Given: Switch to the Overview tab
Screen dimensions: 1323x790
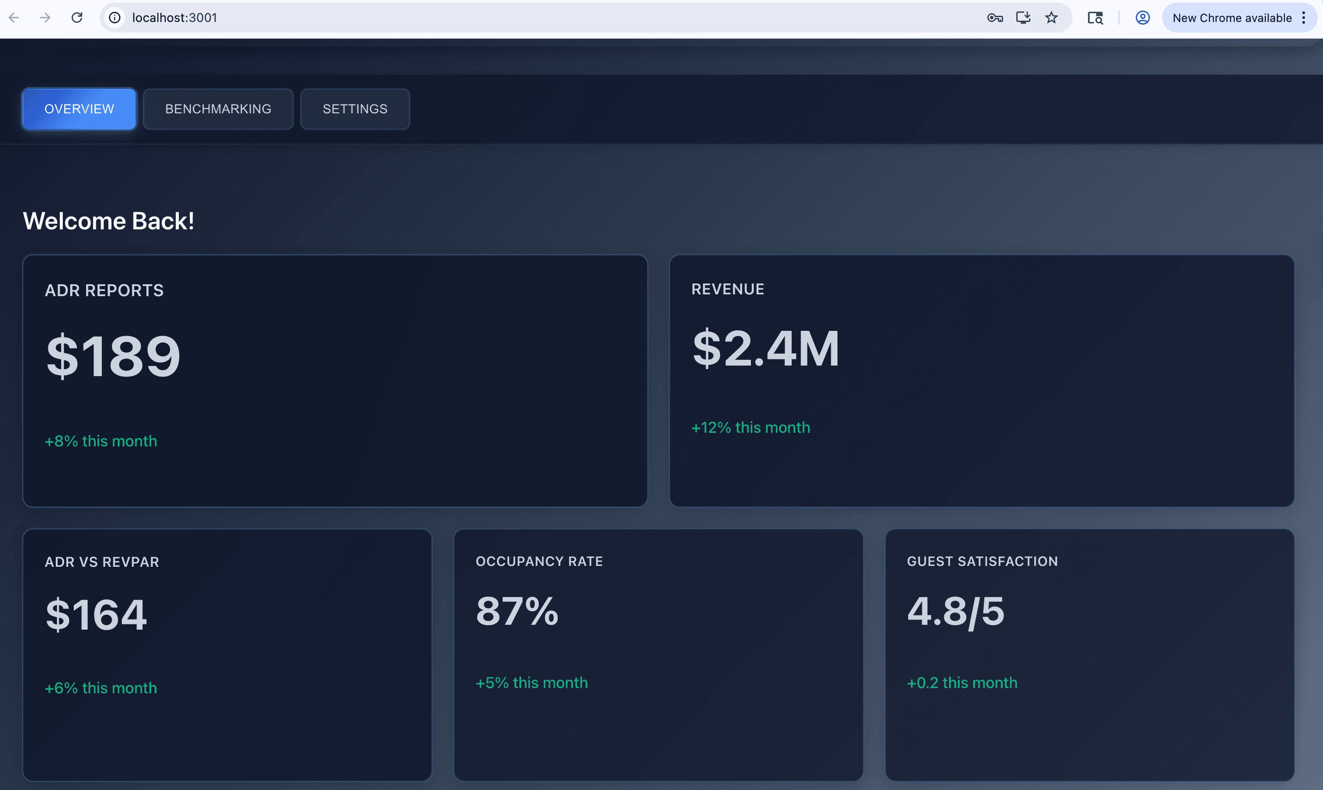Looking at the screenshot, I should click(x=79, y=109).
